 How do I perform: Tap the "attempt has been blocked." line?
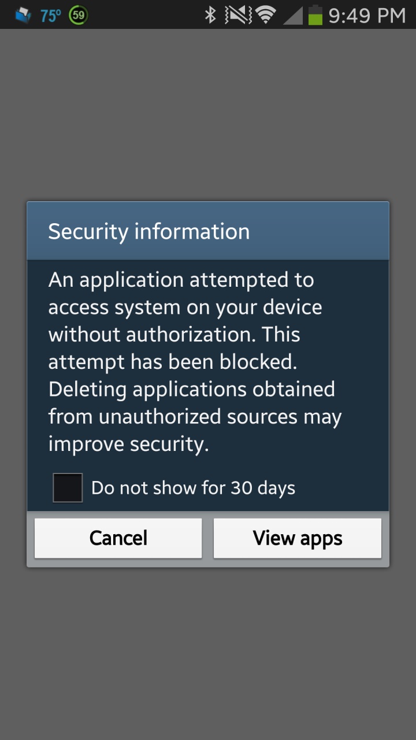(x=172, y=362)
